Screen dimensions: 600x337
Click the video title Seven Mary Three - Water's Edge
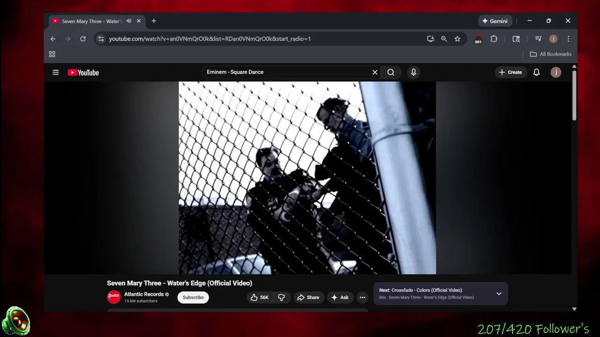[x=180, y=283]
